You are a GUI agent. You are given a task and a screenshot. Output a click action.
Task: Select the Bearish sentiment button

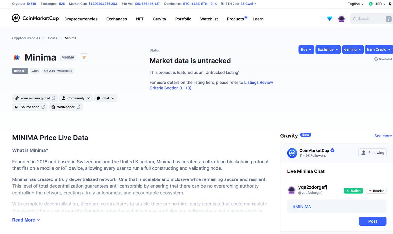tap(376, 191)
